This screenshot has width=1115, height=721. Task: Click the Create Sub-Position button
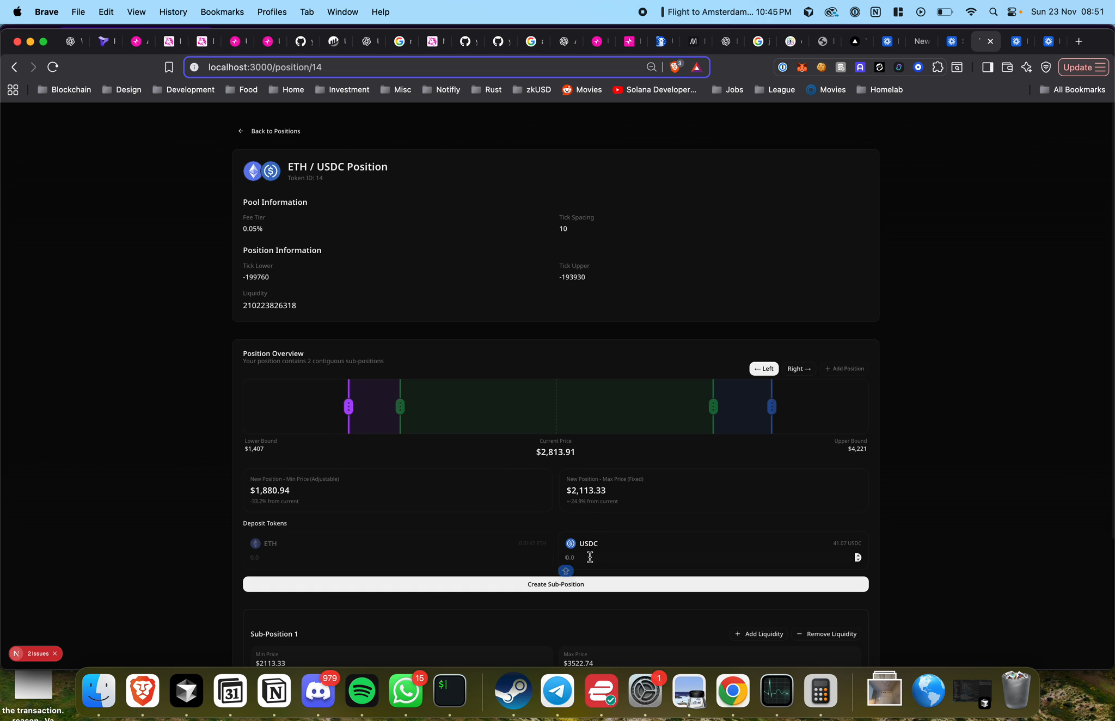point(555,584)
